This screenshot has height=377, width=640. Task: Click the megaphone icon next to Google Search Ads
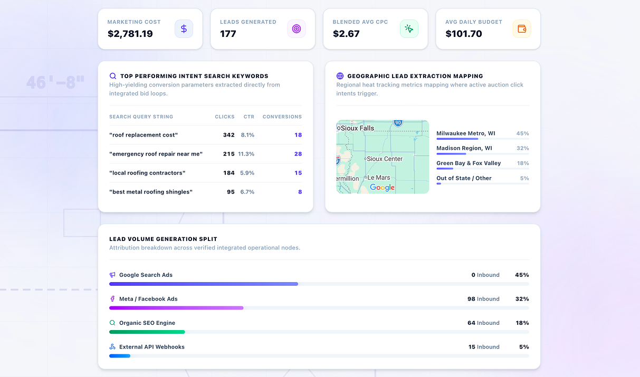(x=112, y=275)
